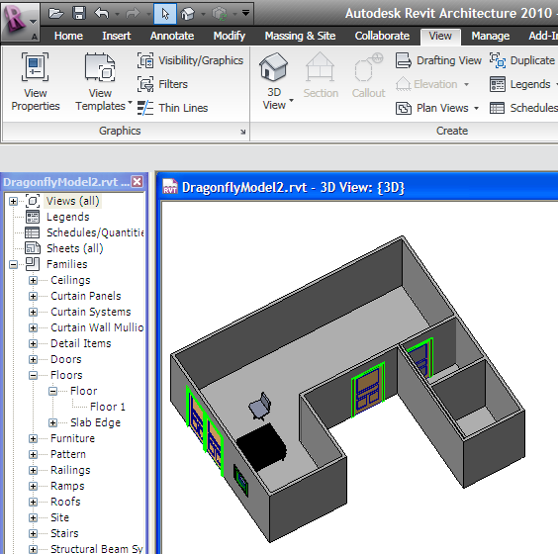Open the Annotate ribbon tab

(x=172, y=36)
